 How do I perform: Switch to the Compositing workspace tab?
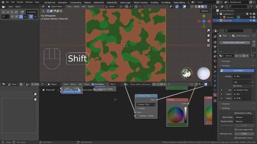pos(75,3)
